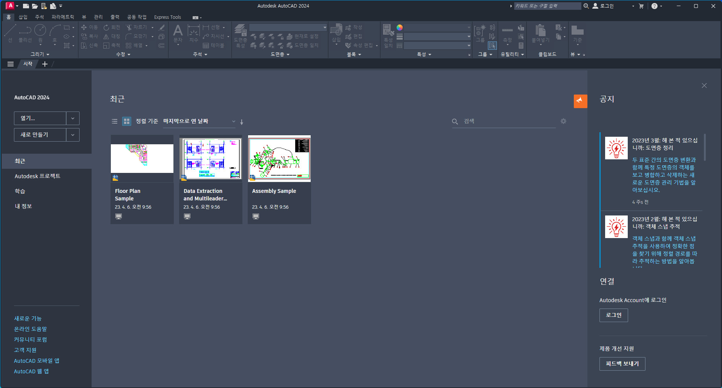Image resolution: width=722 pixels, height=388 pixels.
Task: Toggle group selection highlighted button
Action: coord(492,46)
